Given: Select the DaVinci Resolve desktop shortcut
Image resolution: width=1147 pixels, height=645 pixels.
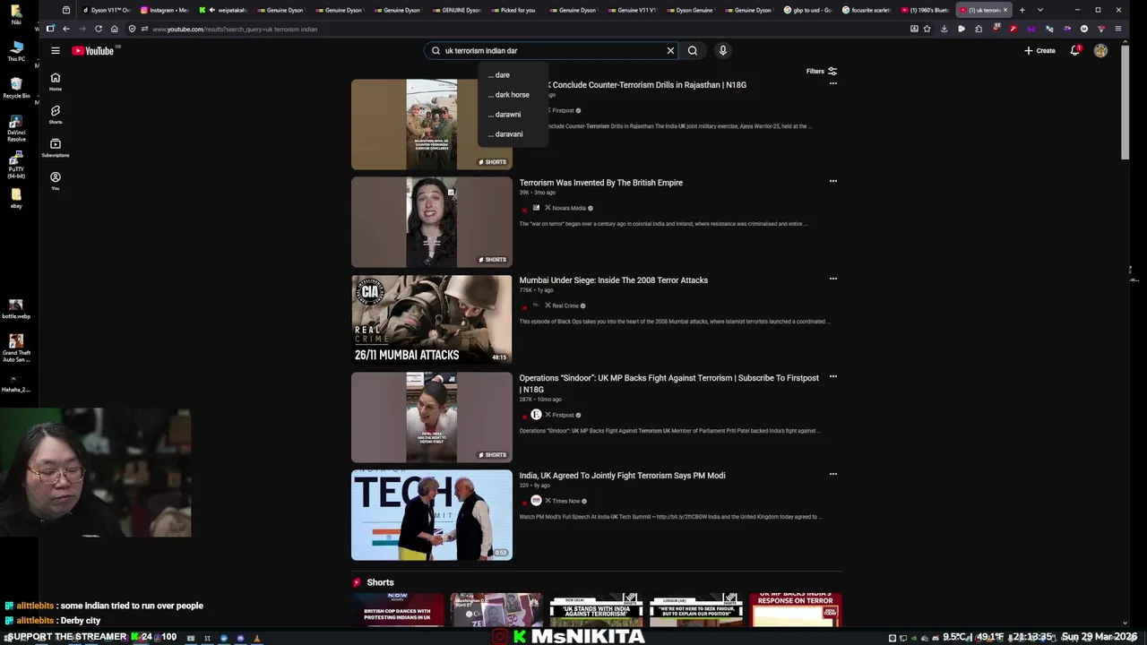Looking at the screenshot, I should click(16, 128).
